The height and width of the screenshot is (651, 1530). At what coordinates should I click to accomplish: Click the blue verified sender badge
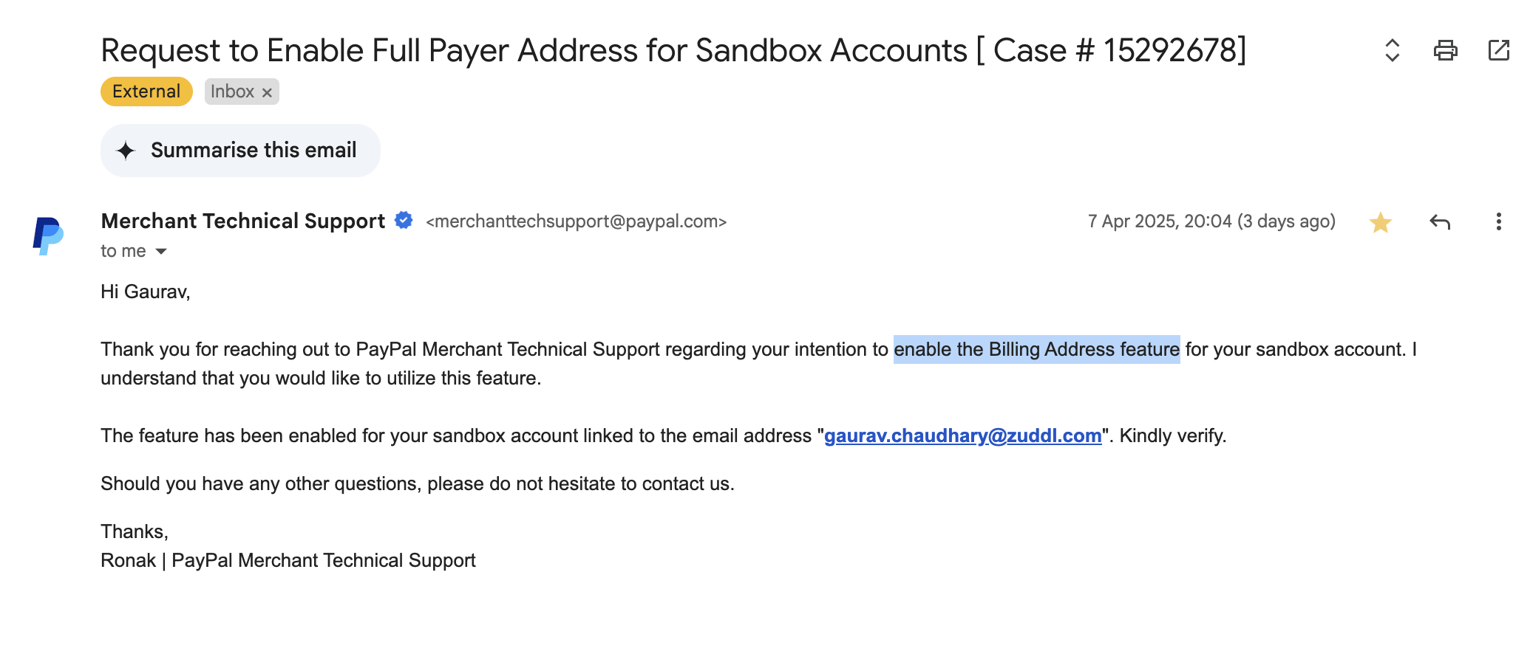click(404, 221)
